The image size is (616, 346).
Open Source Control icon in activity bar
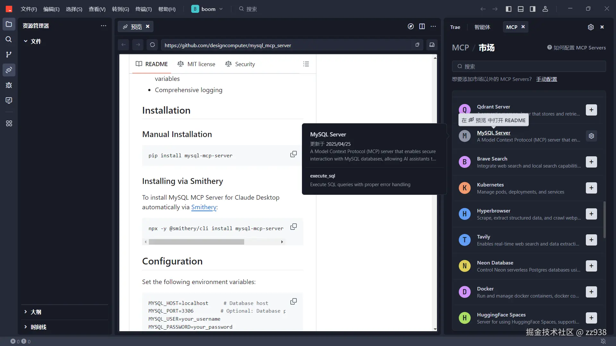(9, 55)
